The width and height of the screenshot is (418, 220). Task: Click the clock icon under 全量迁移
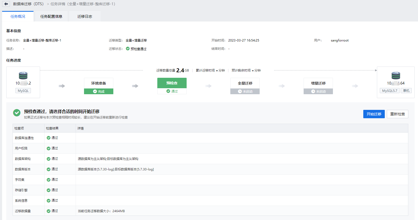point(240,92)
